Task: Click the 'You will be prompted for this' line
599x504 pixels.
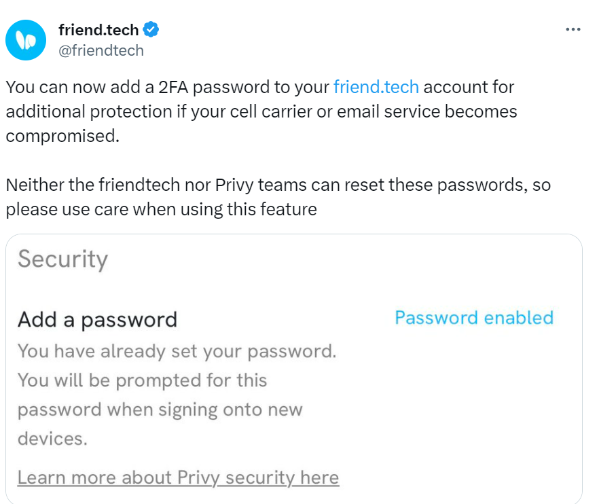Action: point(142,380)
